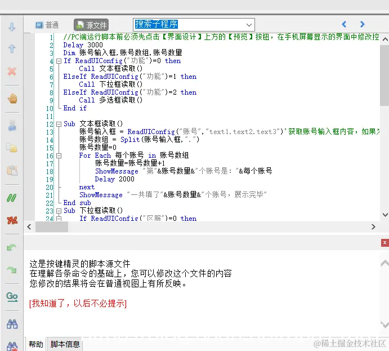Click the orange hand icon in sidebar
This screenshot has height=351, width=389.
click(x=12, y=99)
